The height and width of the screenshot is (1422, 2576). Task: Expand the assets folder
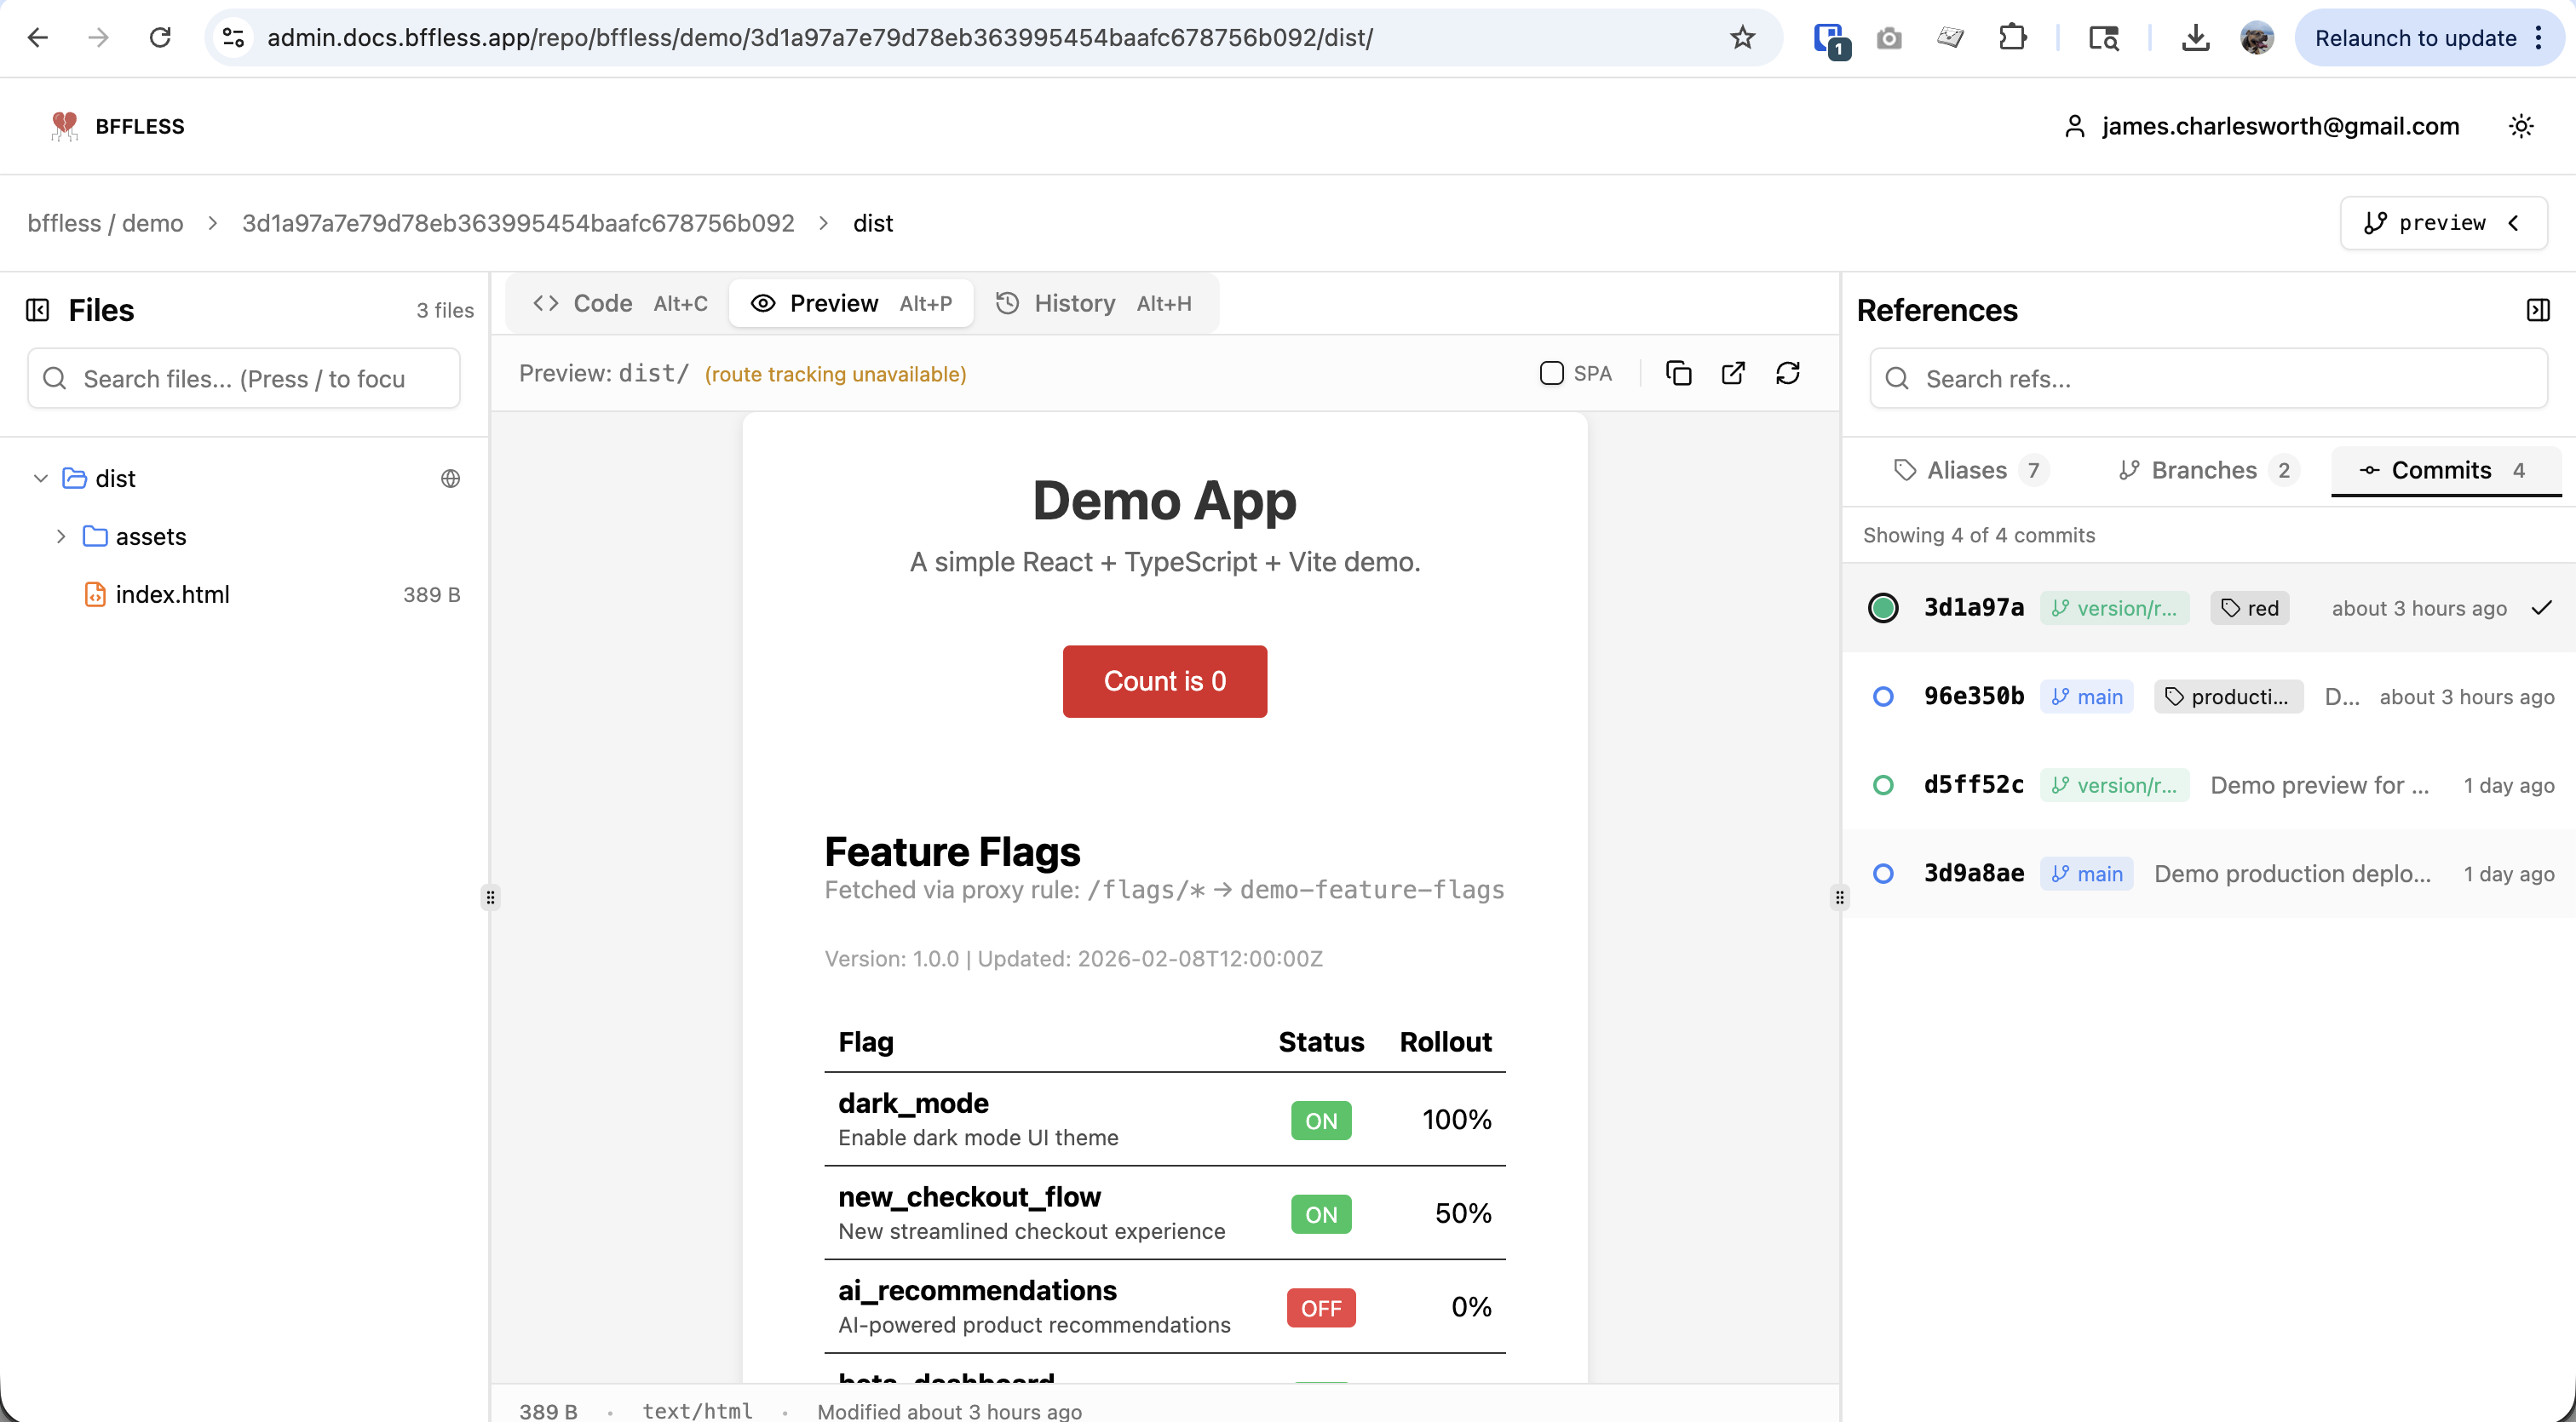(61, 536)
